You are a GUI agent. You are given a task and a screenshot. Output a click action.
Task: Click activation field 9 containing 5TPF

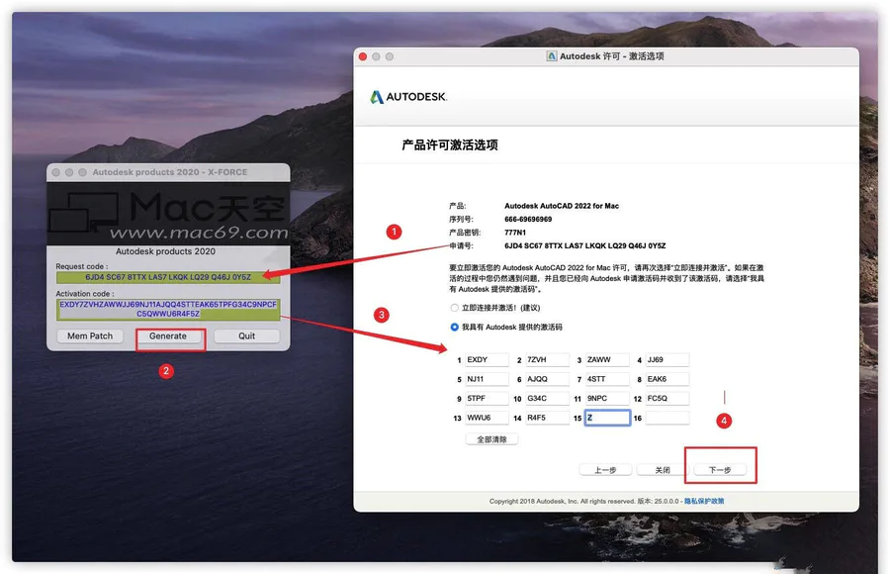[487, 399]
